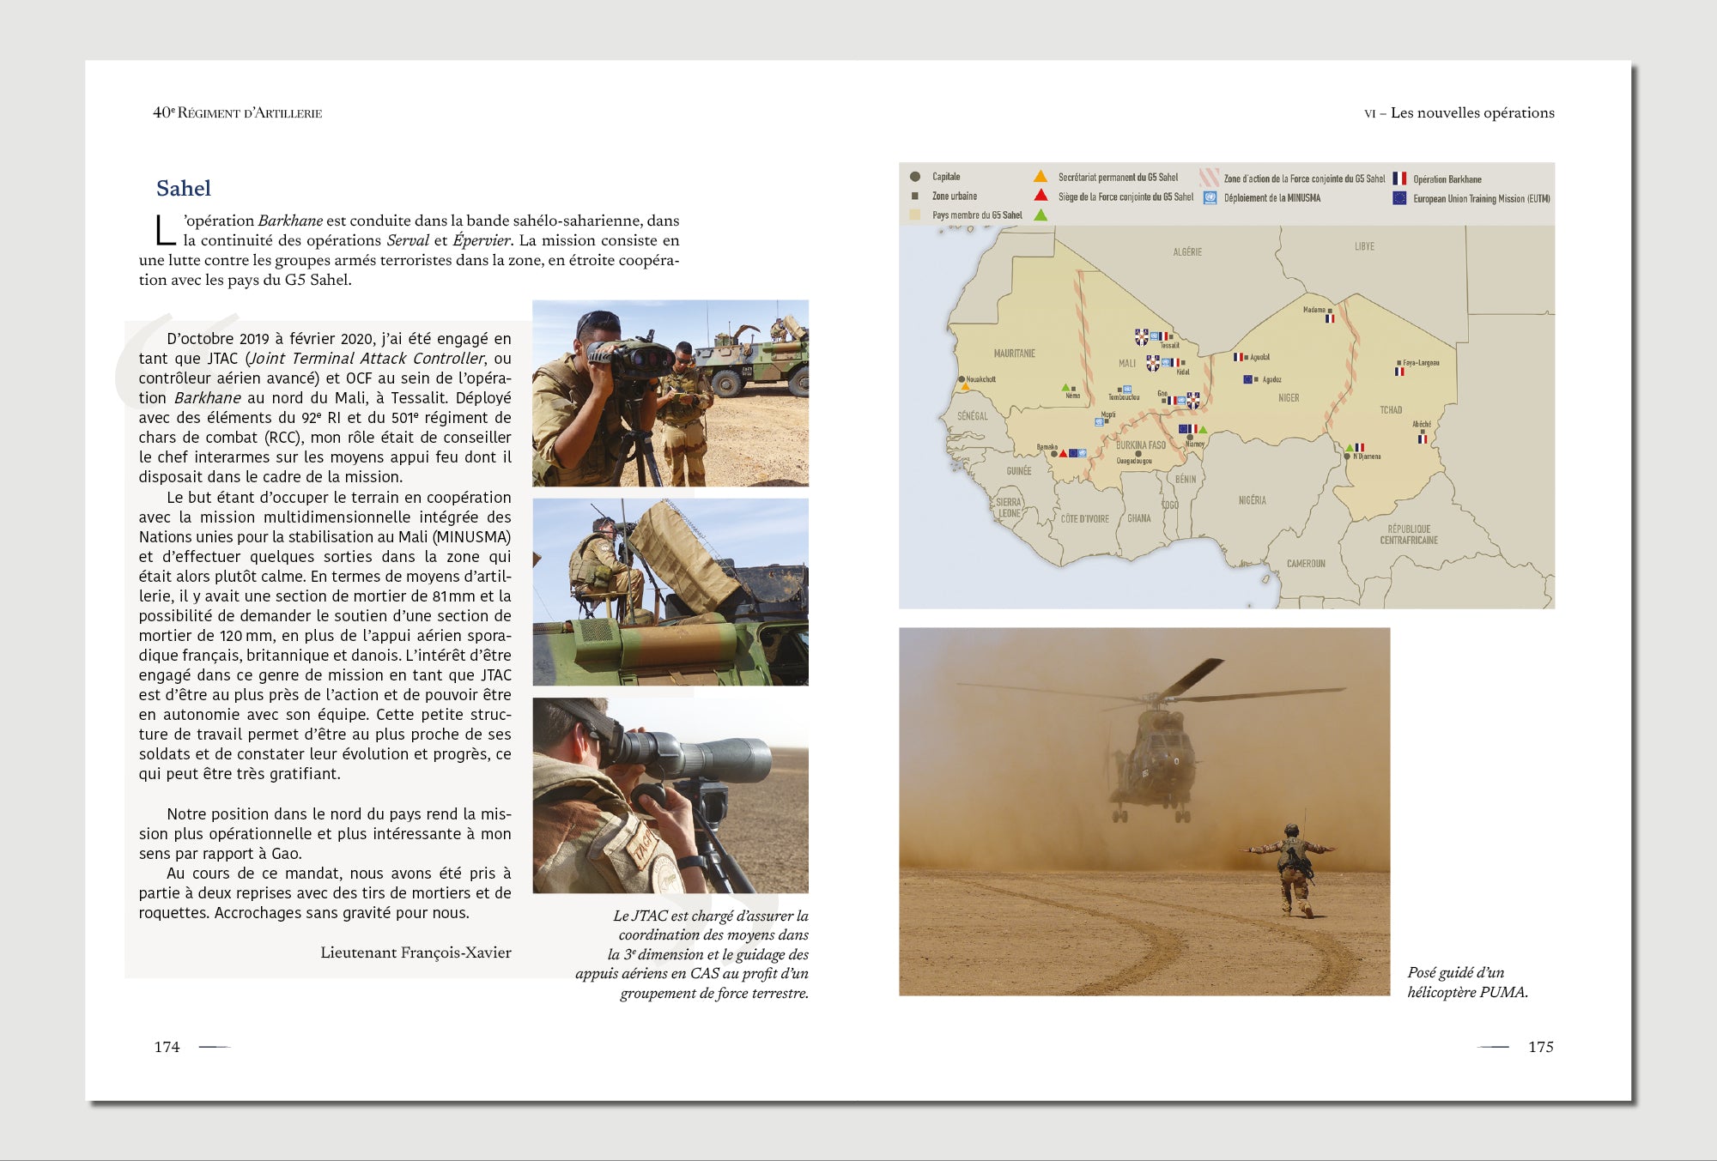The width and height of the screenshot is (1717, 1161).
Task: Click the GHANA label on map
Action: tap(1139, 518)
